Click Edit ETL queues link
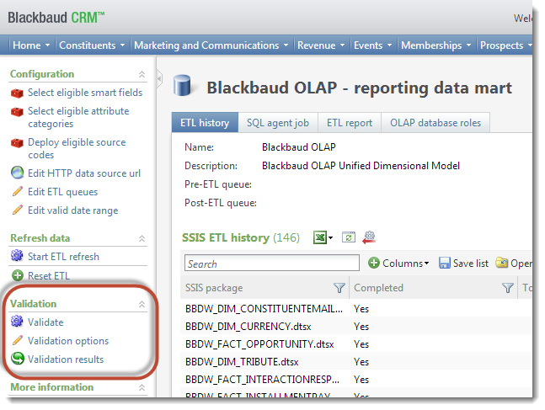545x410 pixels. (62, 192)
